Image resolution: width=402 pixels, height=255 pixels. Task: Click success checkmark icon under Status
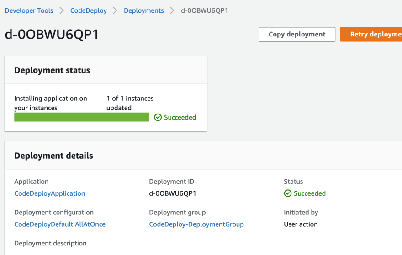[x=288, y=193]
